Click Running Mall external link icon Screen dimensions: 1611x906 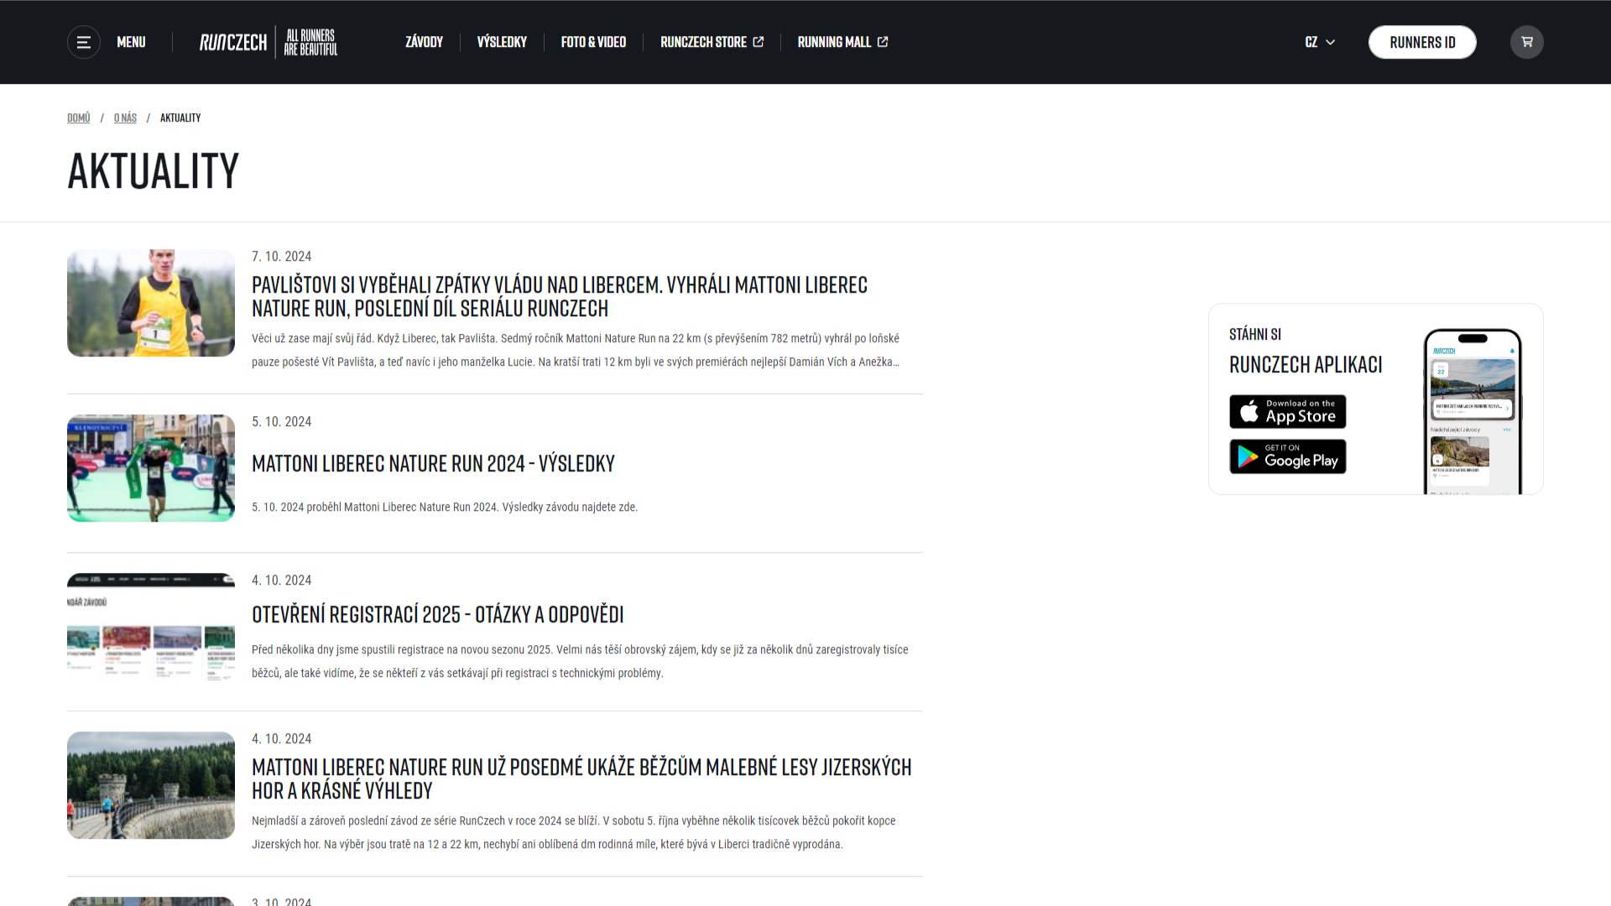pyautogui.click(x=883, y=42)
